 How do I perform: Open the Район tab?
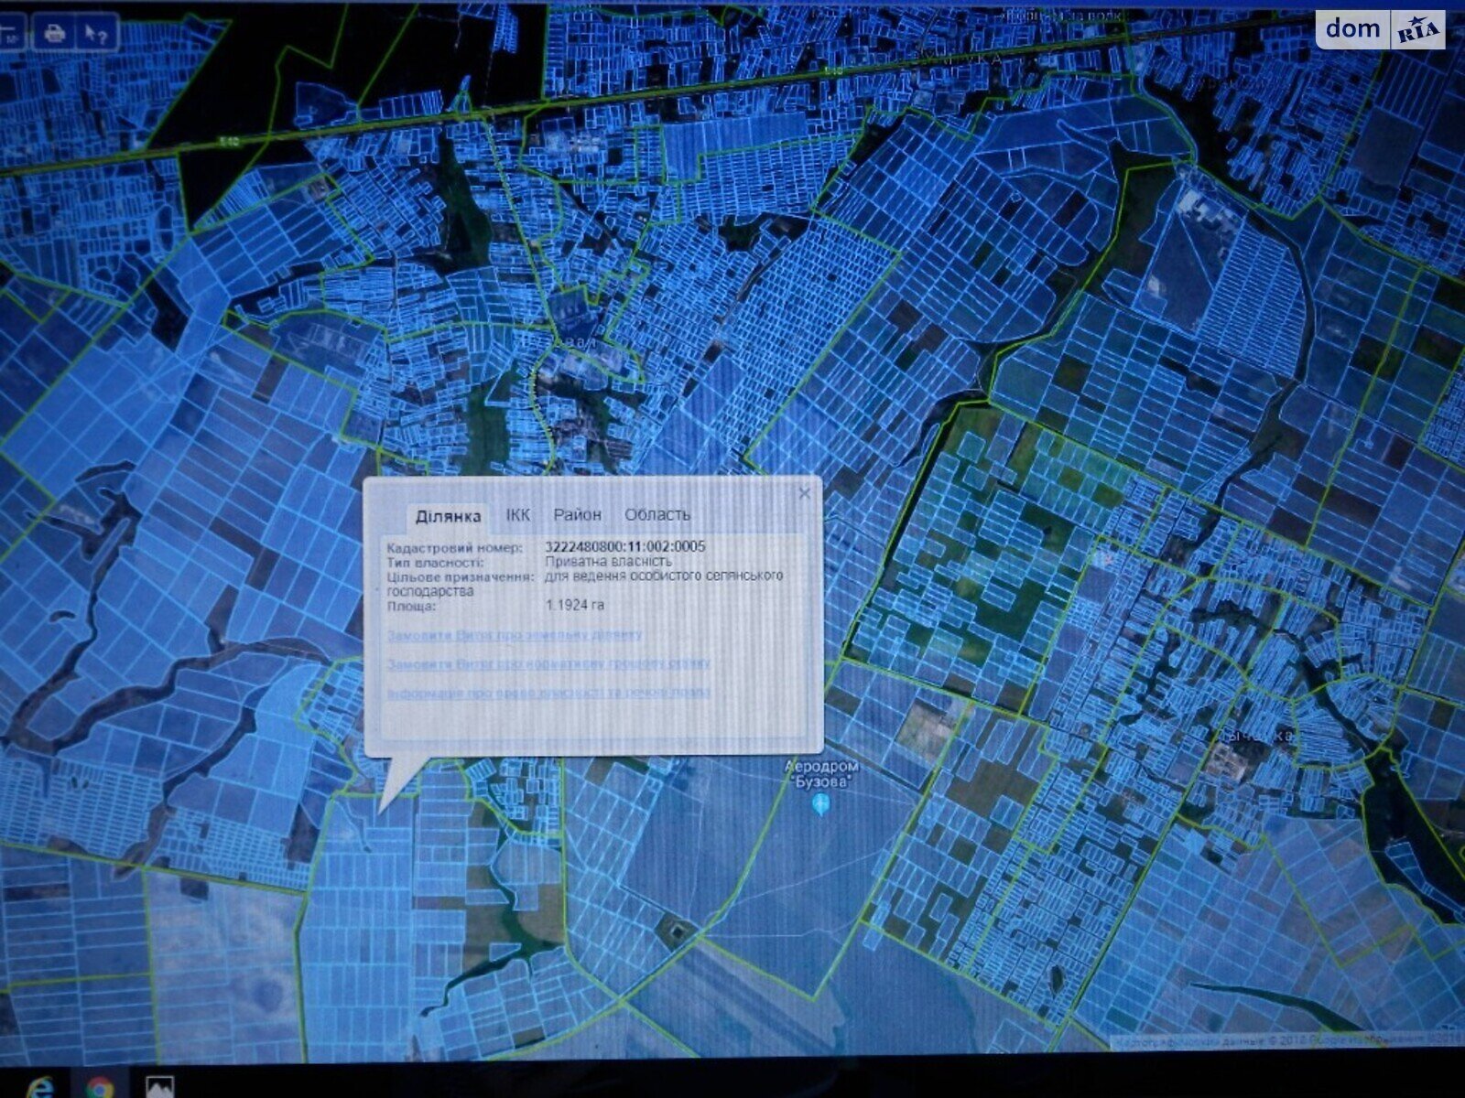click(x=578, y=515)
